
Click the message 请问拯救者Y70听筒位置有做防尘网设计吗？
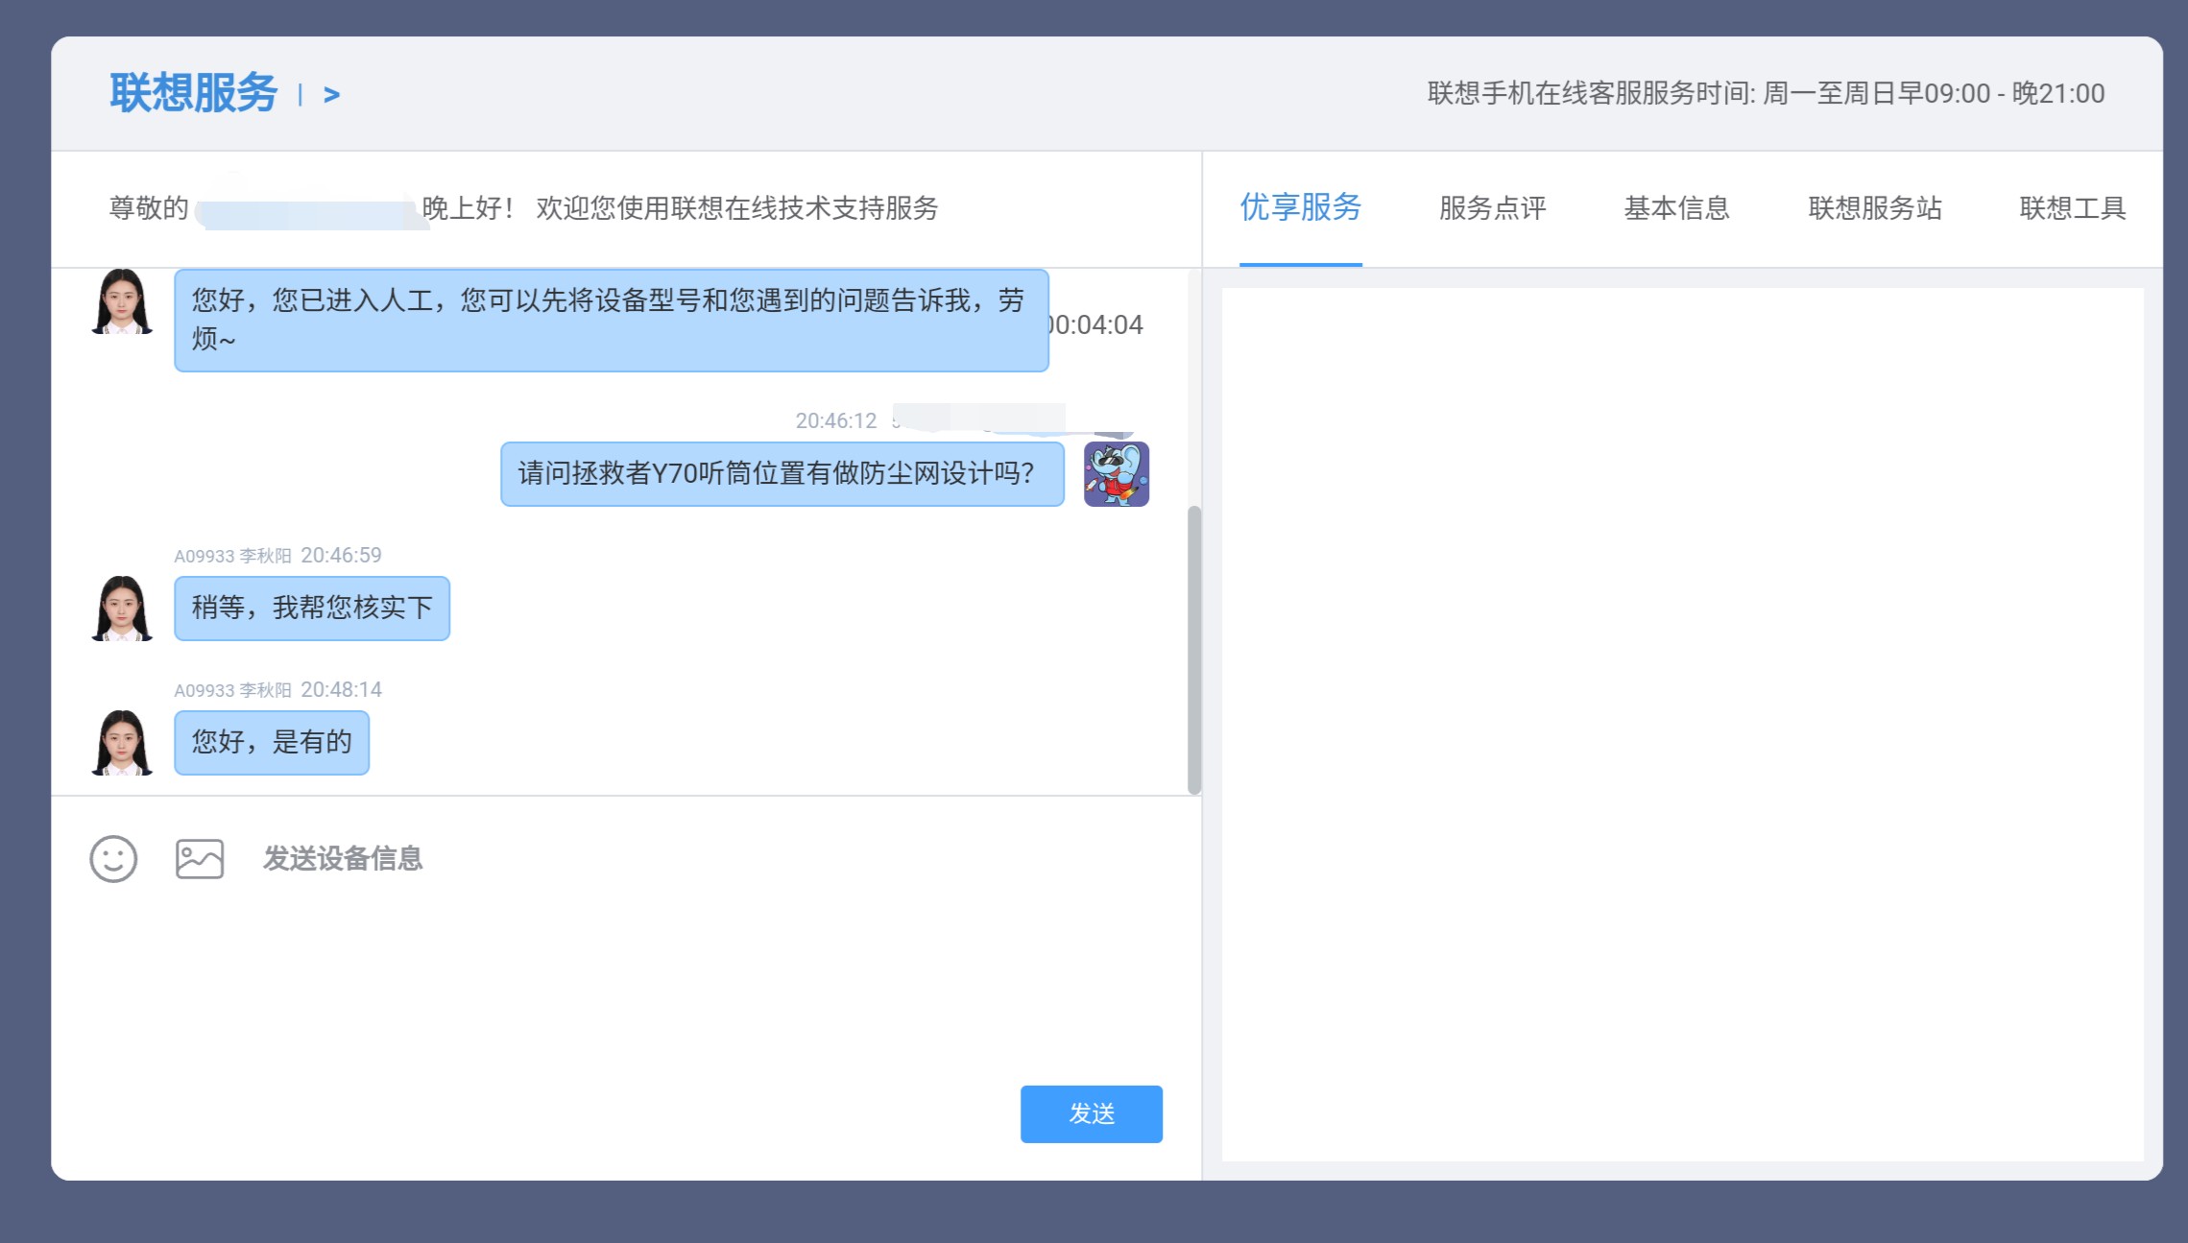click(782, 473)
